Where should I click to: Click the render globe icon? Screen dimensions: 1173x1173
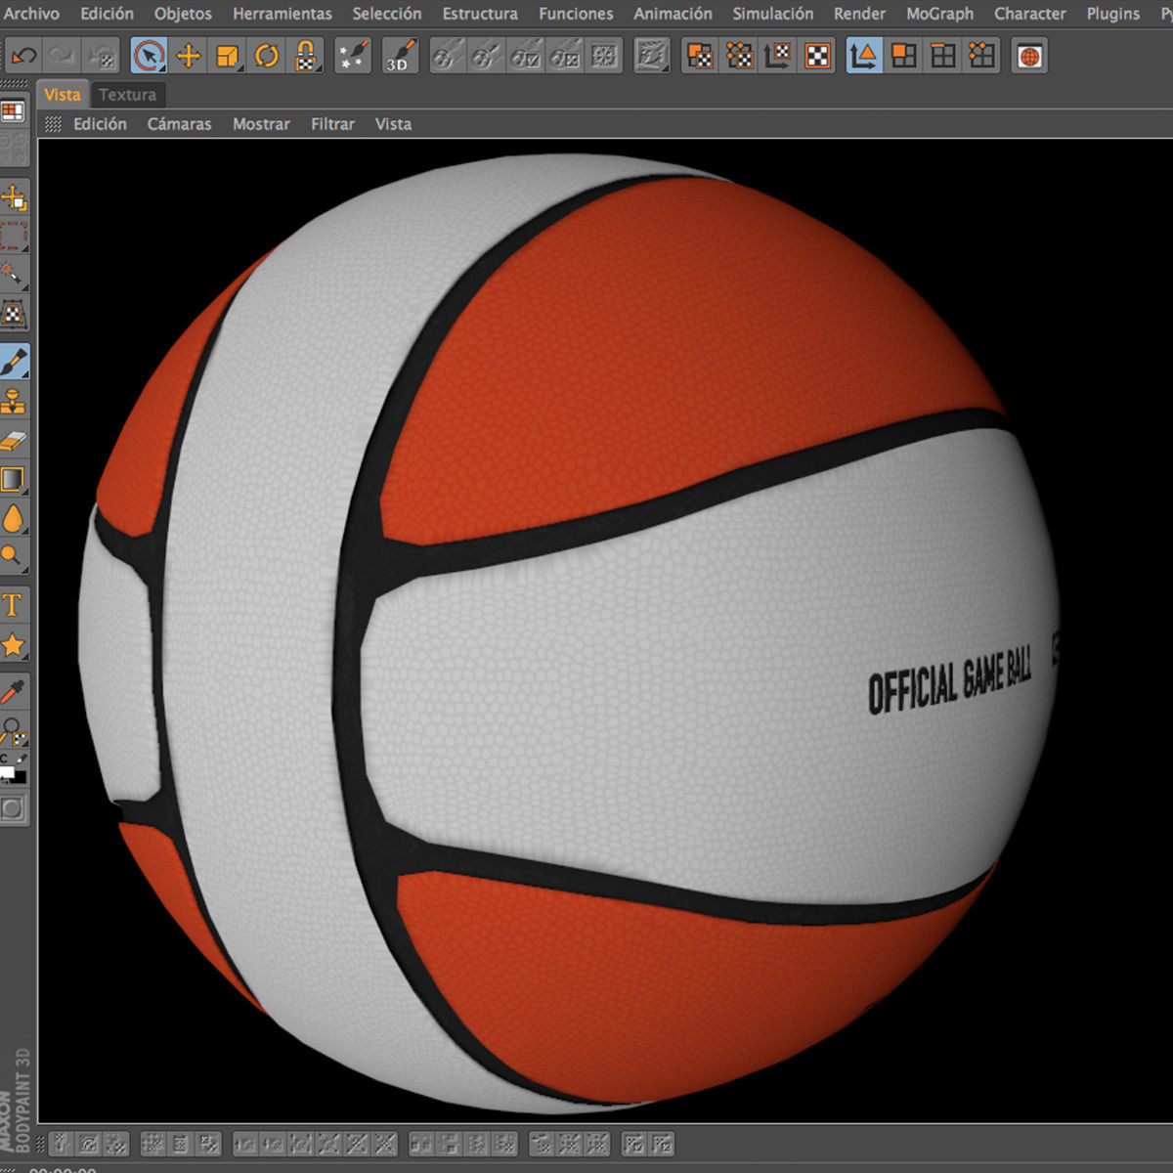(x=1028, y=57)
